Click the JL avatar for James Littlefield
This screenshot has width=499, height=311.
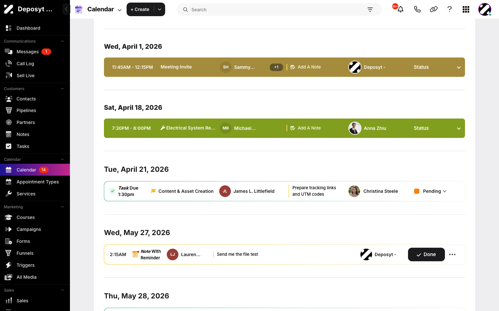point(225,191)
